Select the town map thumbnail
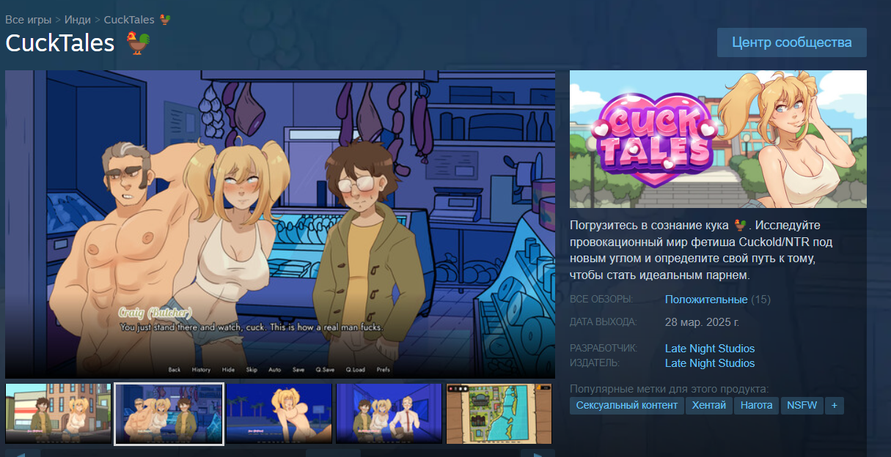 500,414
